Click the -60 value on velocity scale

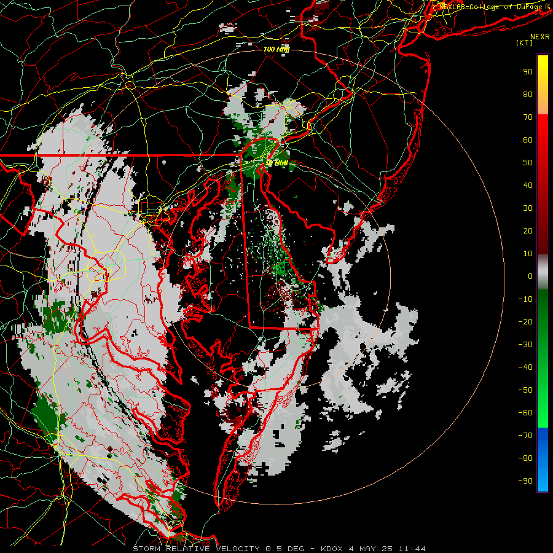[x=525, y=413]
